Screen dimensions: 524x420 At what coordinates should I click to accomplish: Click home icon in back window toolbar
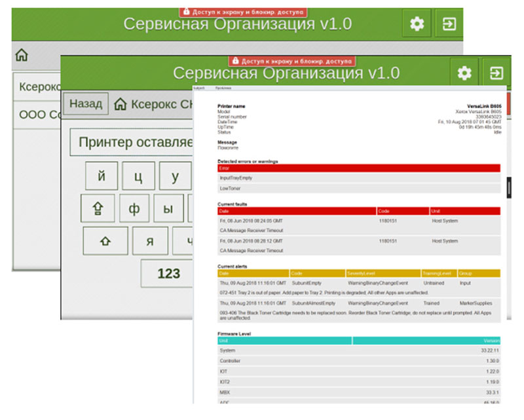tap(22, 55)
